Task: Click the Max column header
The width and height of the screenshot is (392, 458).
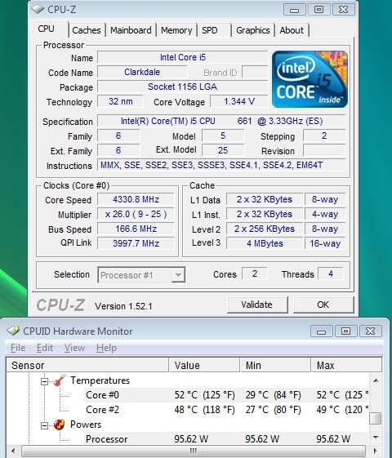Action: pos(346,365)
